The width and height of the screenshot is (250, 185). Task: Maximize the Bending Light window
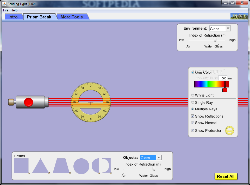coord(232,3)
